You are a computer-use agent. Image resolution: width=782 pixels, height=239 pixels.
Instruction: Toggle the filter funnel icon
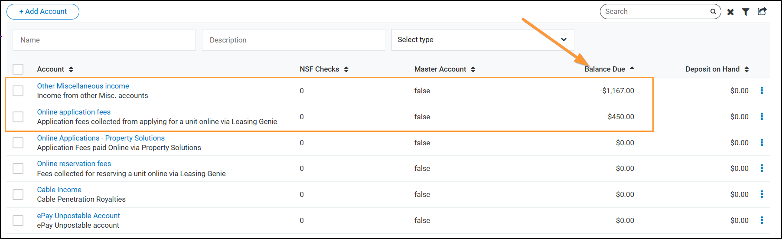coord(746,12)
